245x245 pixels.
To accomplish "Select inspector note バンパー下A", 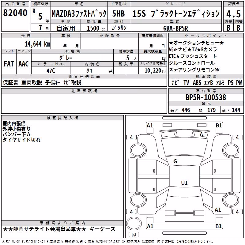I will tap(17, 134).
